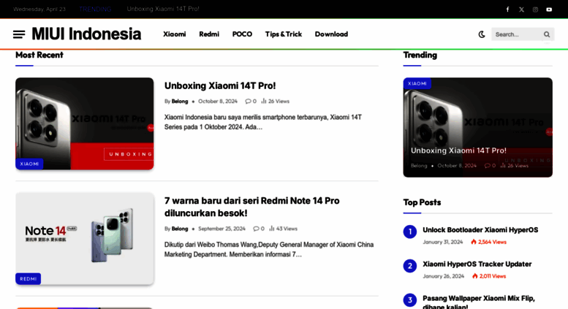Click January 31, 2024 date text

coord(443,242)
